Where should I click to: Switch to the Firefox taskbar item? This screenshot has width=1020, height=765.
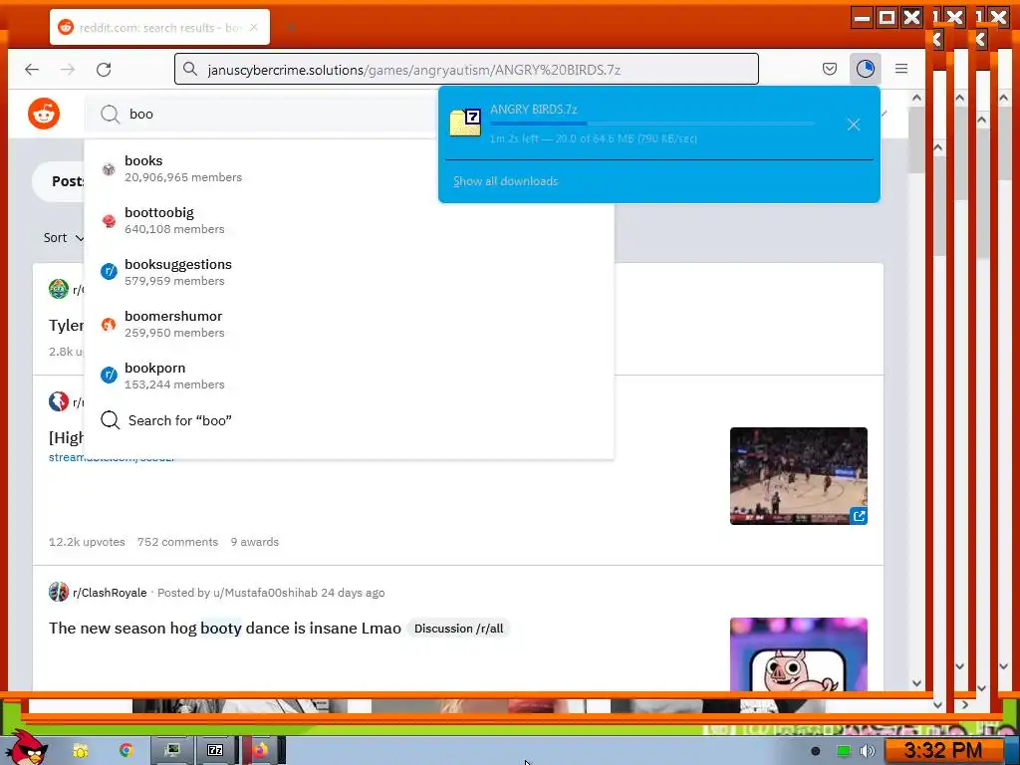coord(262,750)
